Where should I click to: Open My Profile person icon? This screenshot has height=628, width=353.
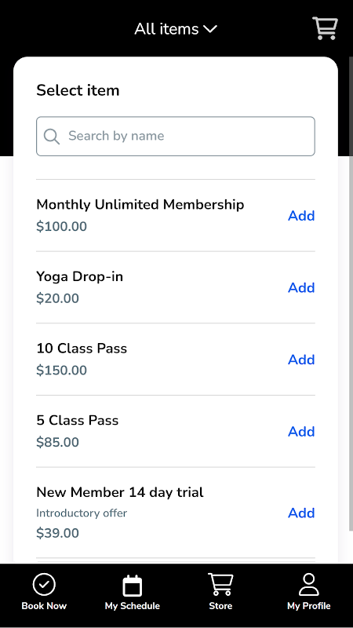pos(308,585)
